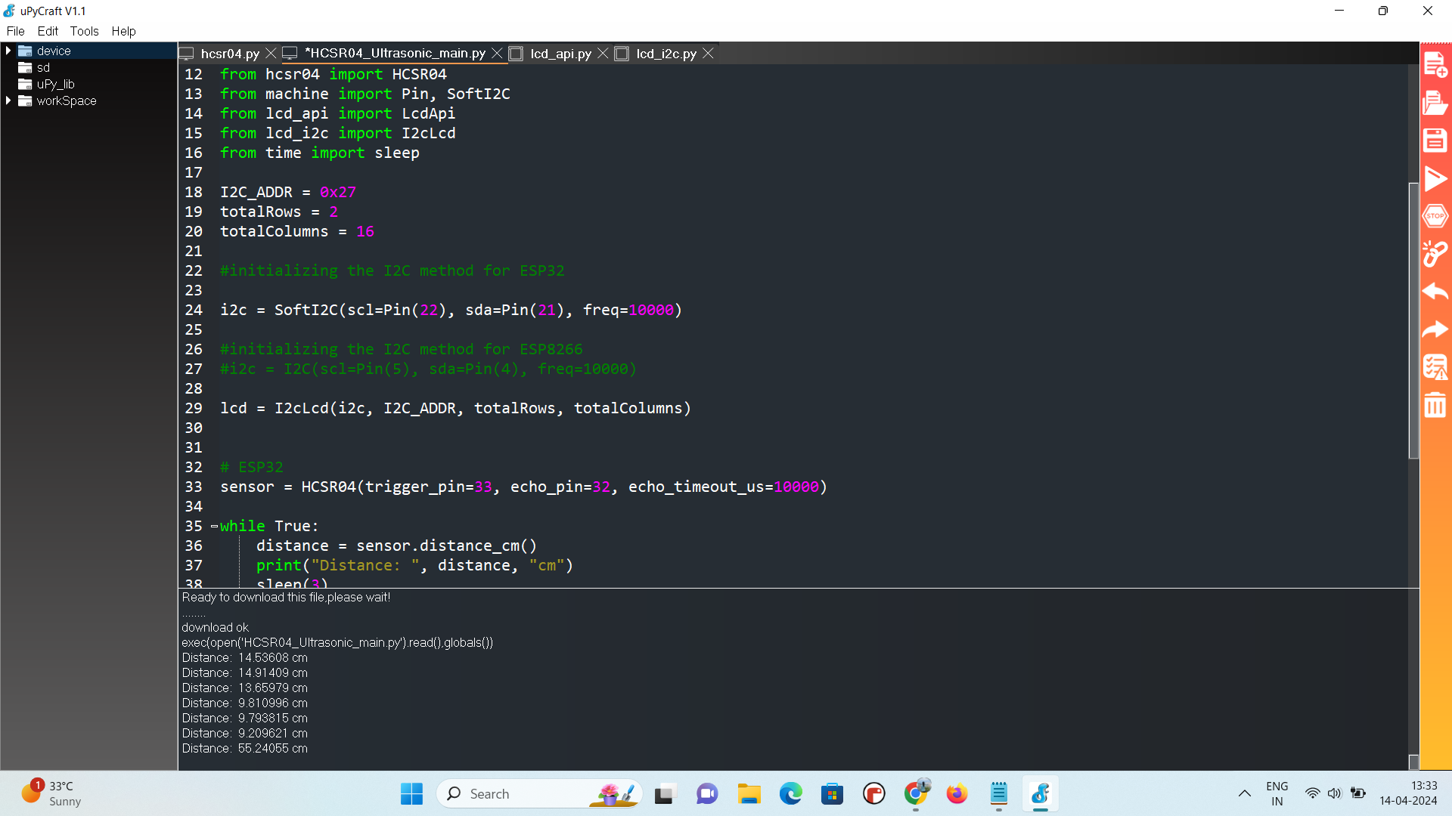Toggle the sd folder visibility
The height and width of the screenshot is (816, 1452).
point(42,66)
